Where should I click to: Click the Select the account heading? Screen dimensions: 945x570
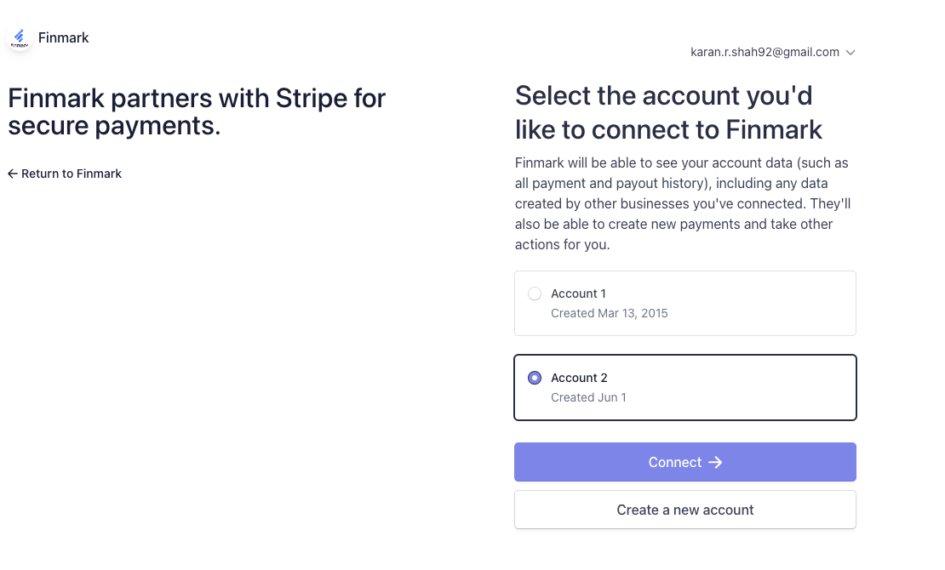click(668, 112)
